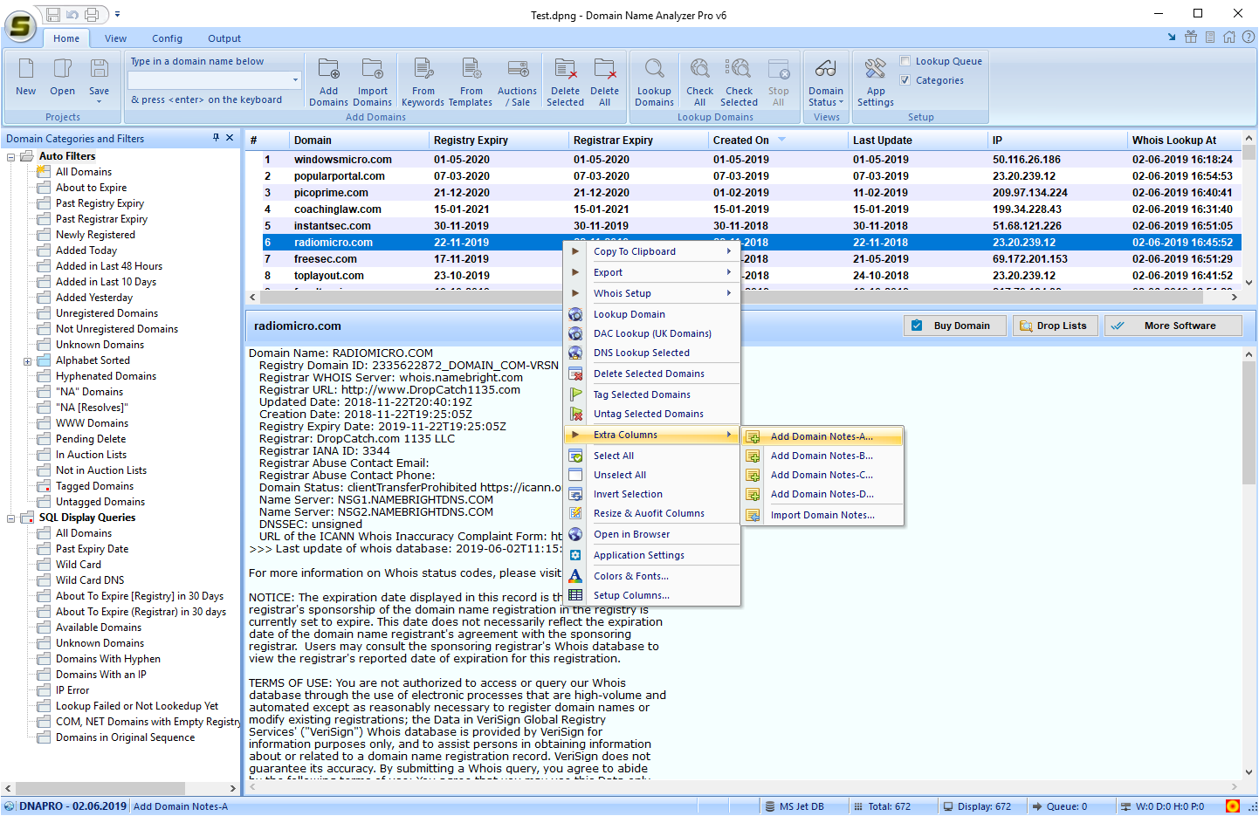Screen dimensions: 1259x816
Task: Click the home icon at top right
Action: point(1229,38)
